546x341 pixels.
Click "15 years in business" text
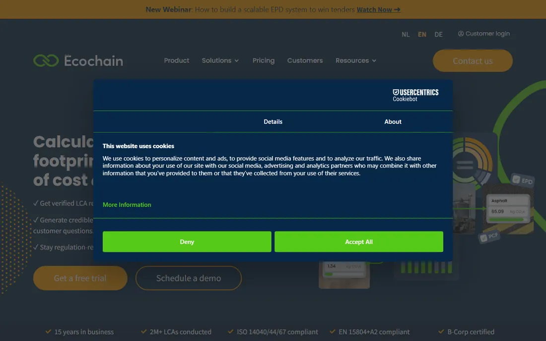pyautogui.click(x=84, y=332)
